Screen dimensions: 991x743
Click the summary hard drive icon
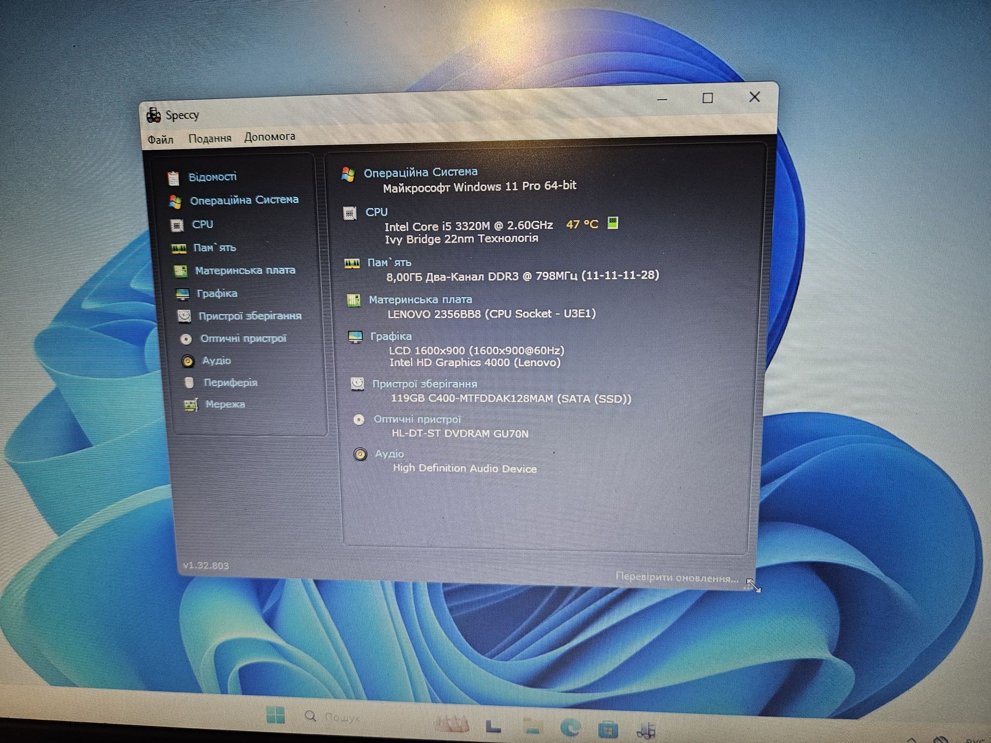click(357, 384)
